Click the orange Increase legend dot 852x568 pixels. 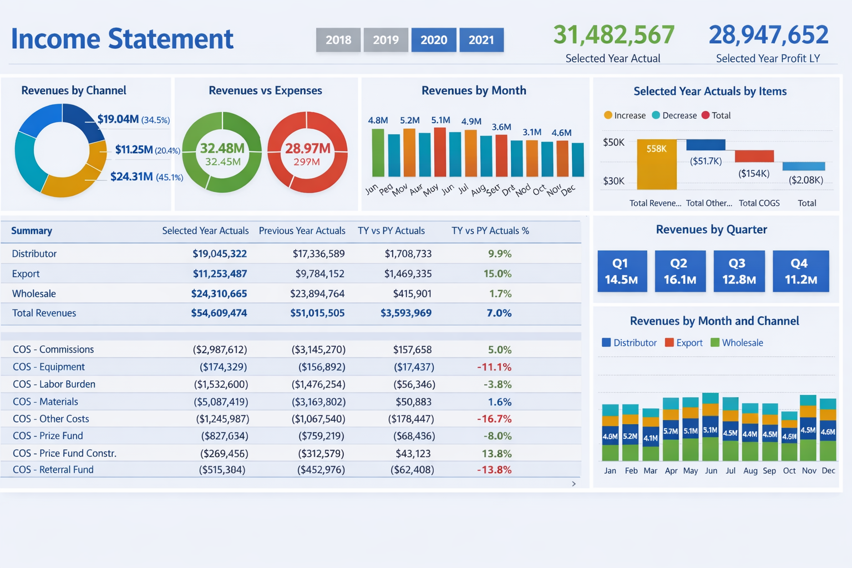(x=608, y=115)
